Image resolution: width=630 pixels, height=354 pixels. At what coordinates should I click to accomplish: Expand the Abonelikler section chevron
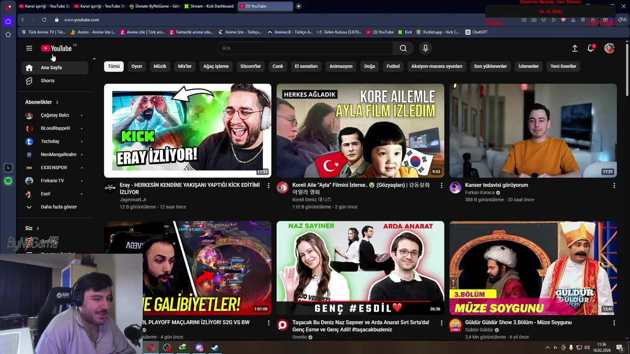click(x=57, y=102)
